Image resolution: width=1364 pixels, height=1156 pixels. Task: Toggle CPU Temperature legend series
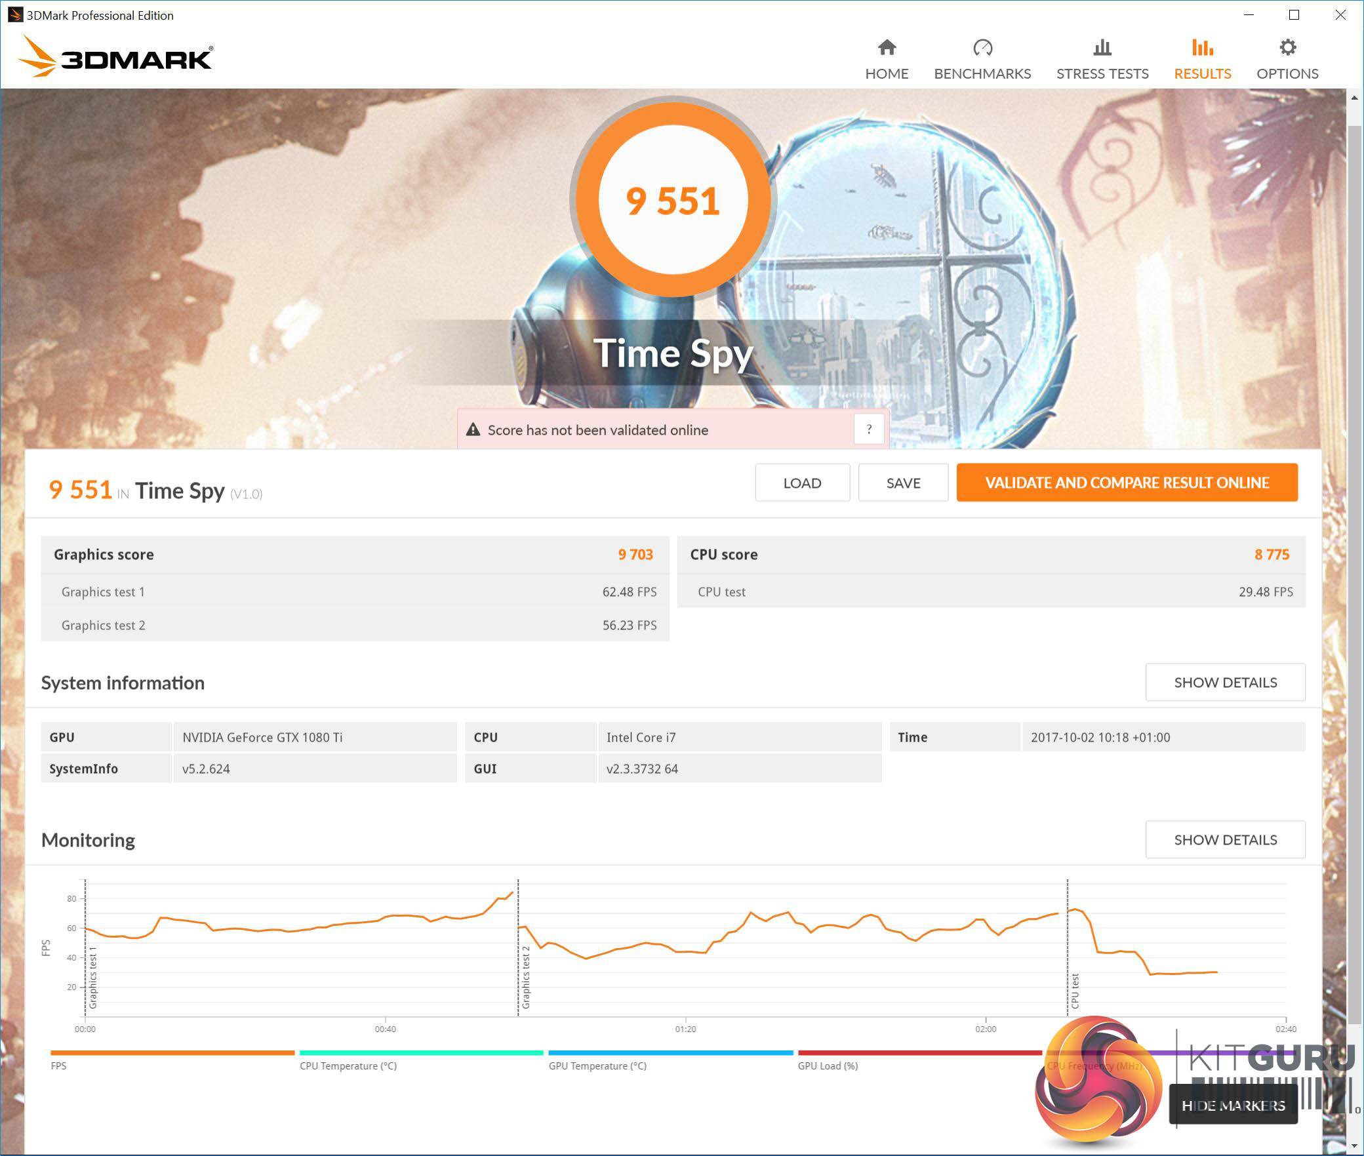[348, 1066]
